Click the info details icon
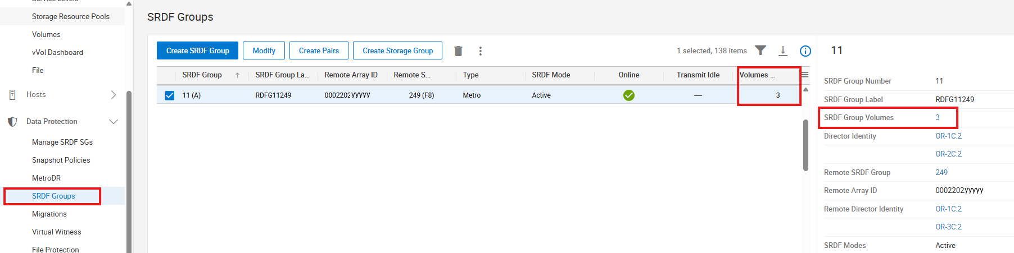 point(805,51)
